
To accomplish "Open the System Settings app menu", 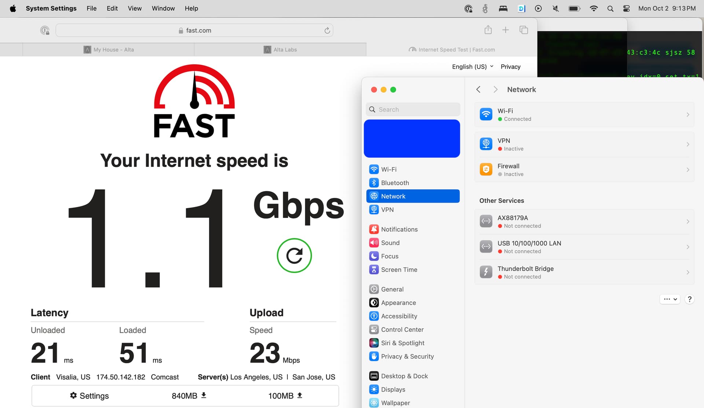I will pyautogui.click(x=51, y=8).
